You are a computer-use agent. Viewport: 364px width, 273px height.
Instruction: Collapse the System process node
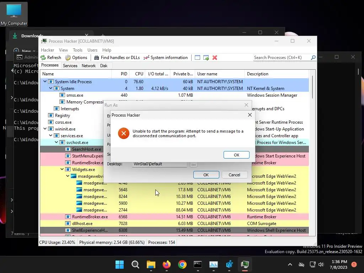pos(50,88)
